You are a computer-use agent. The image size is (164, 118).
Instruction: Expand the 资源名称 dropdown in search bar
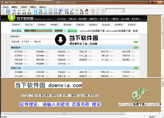[65, 31]
